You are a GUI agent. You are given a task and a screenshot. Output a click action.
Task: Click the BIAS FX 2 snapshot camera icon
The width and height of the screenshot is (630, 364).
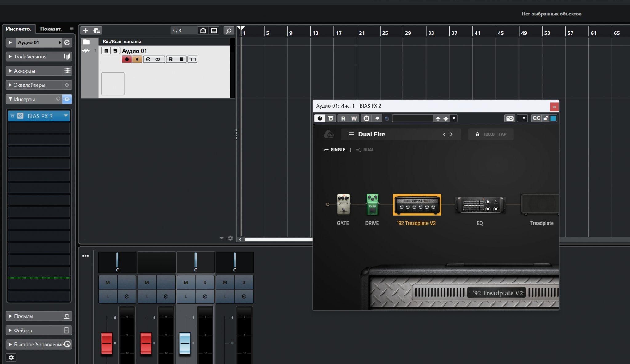coord(510,118)
